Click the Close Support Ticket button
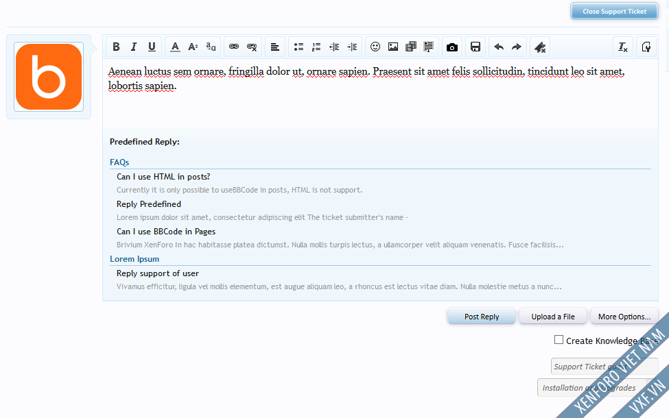669x418 pixels. [x=613, y=11]
